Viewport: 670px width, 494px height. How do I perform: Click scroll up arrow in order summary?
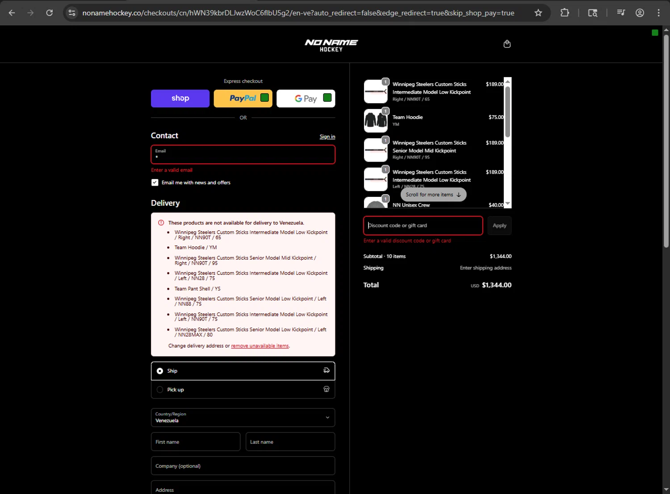coord(507,81)
